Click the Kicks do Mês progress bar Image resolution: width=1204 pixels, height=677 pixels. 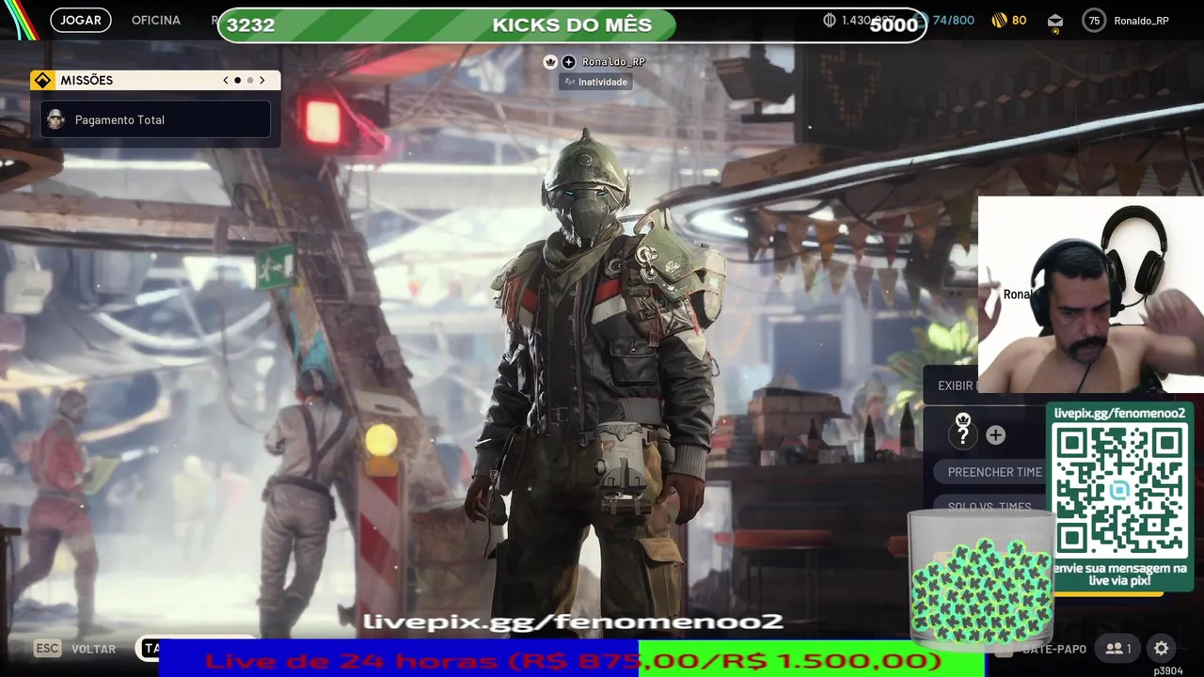[572, 25]
